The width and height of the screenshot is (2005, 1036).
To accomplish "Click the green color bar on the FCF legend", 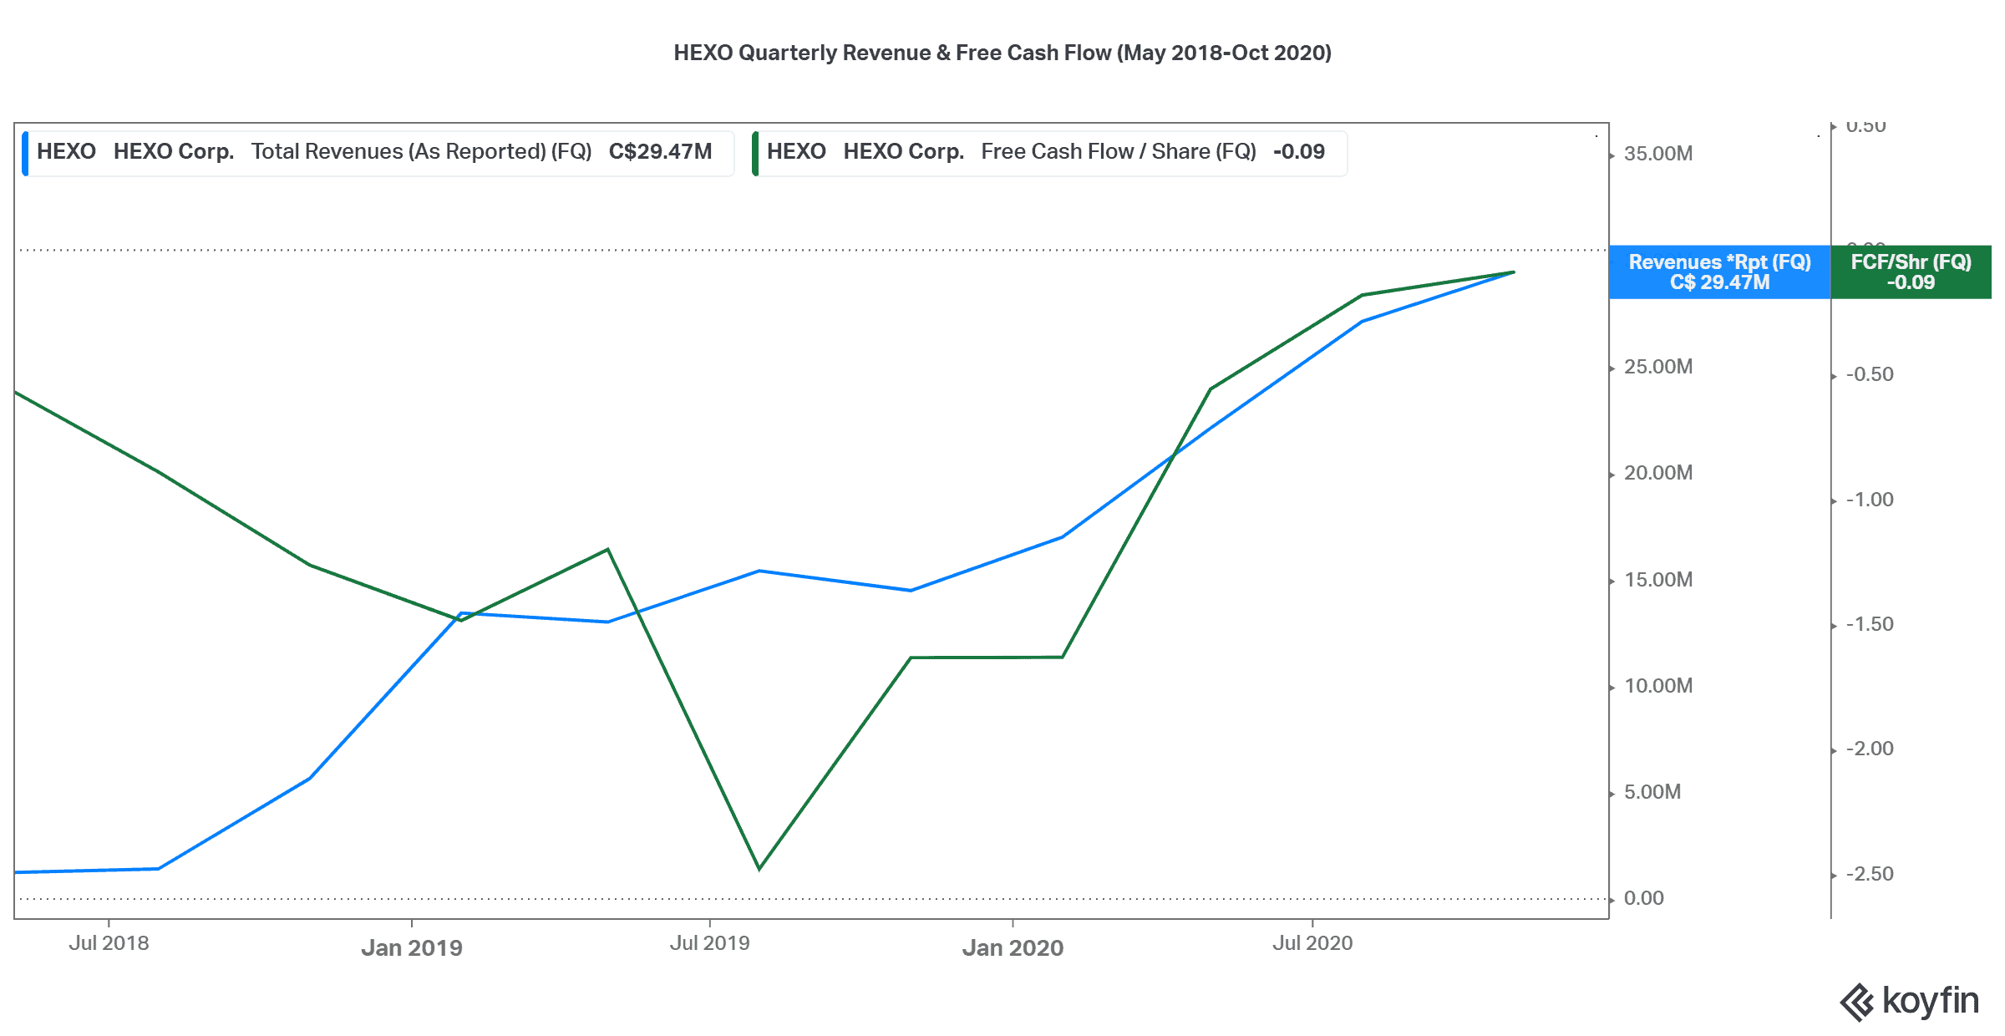I will pyautogui.click(x=755, y=153).
